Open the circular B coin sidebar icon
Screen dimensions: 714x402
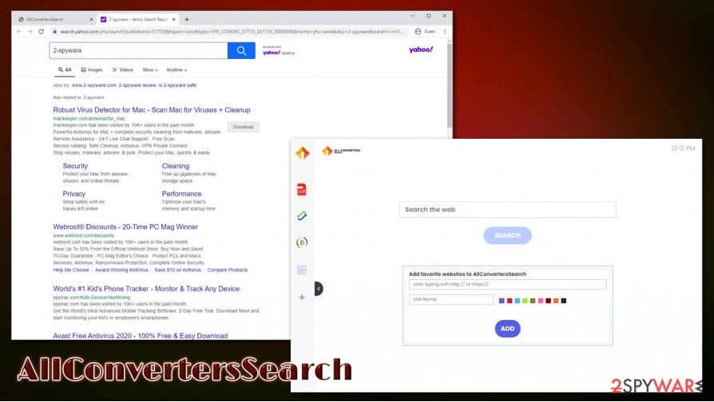302,242
